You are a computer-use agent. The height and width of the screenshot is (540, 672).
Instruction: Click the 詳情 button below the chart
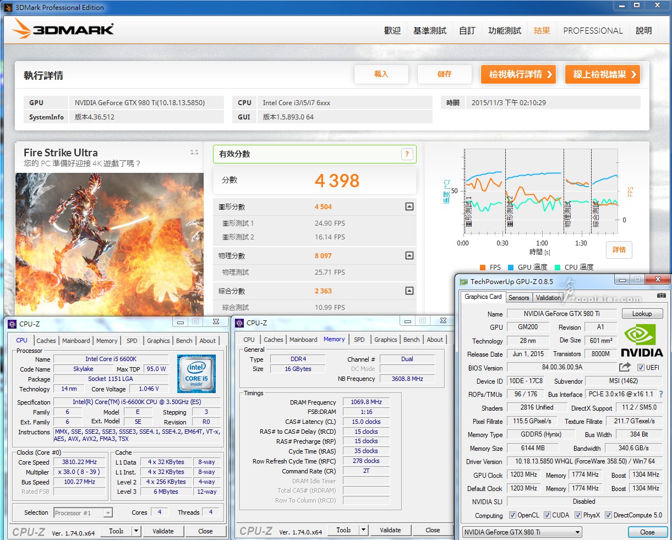(x=619, y=250)
